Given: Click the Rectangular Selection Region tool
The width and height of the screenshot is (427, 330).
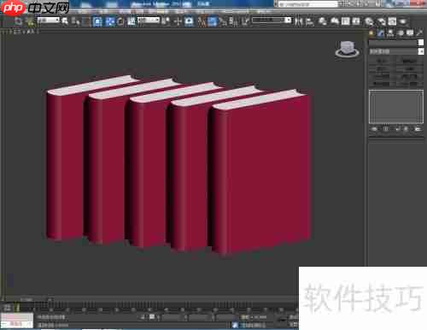Looking at the screenshot, I should coord(86,21).
